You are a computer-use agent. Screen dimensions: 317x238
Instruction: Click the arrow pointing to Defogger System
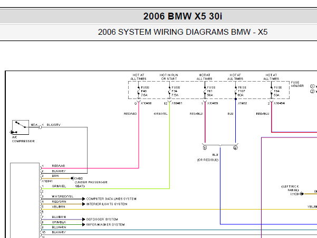[x=83, y=219]
